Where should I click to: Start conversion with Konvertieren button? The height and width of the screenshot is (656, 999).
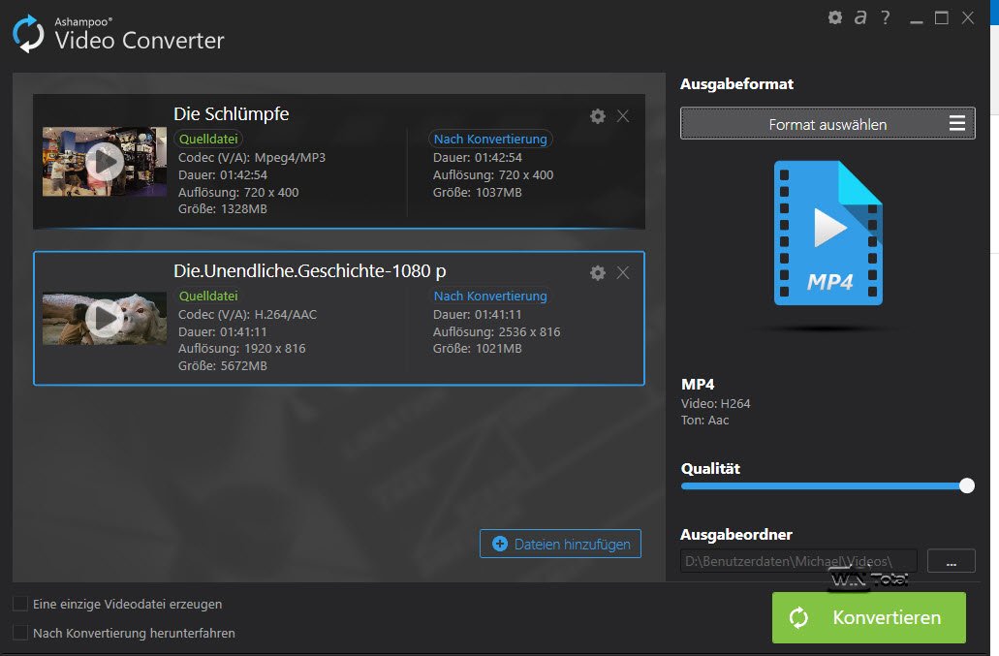pos(868,617)
